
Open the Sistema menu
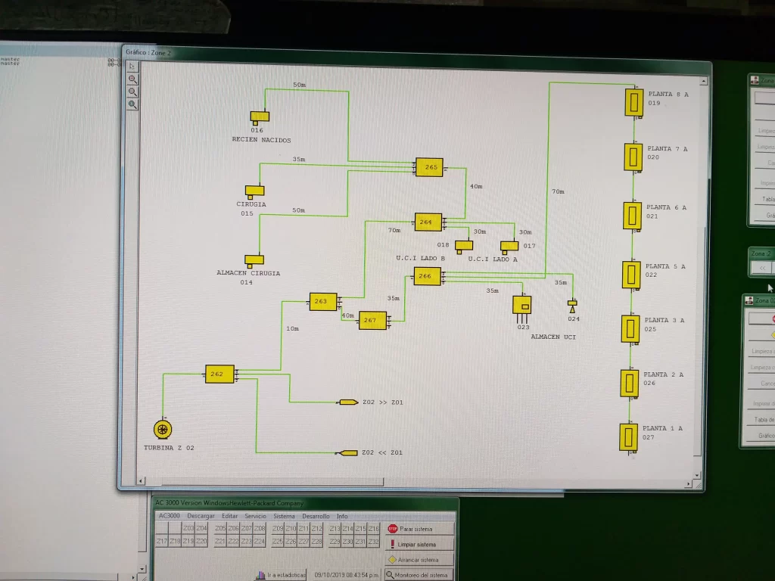284,516
